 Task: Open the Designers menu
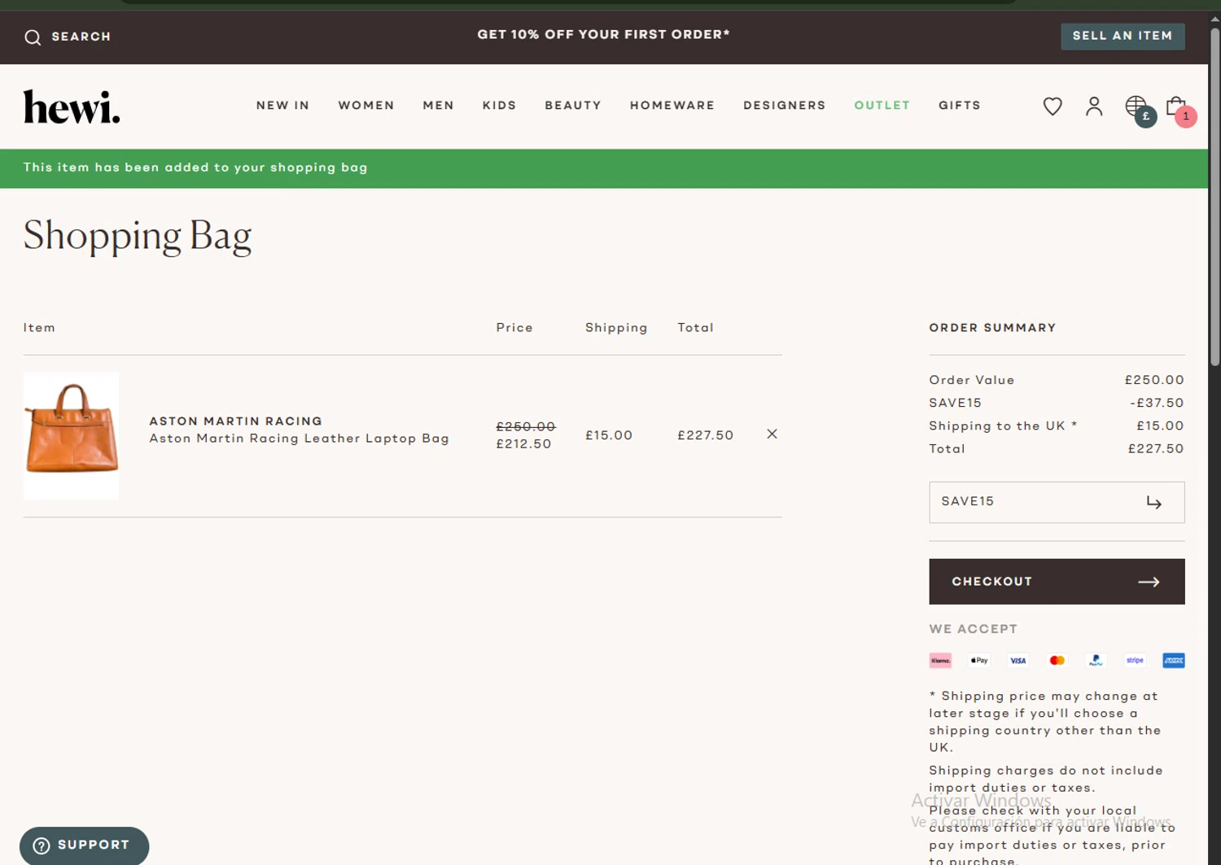[785, 106]
